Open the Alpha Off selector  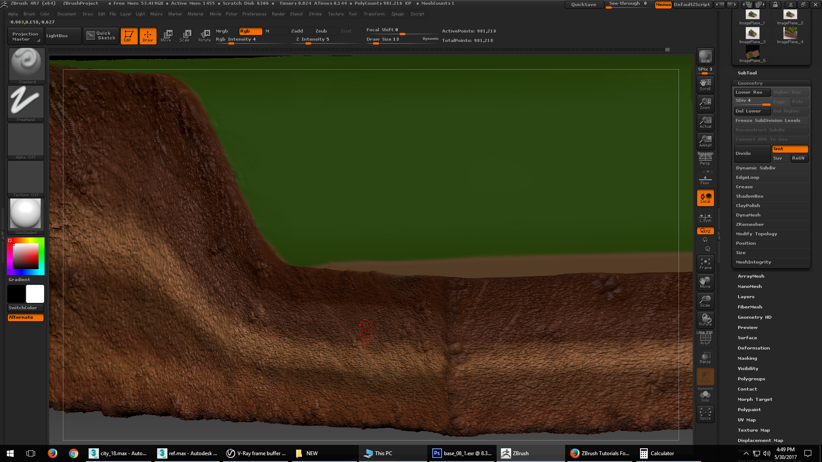tap(26, 141)
